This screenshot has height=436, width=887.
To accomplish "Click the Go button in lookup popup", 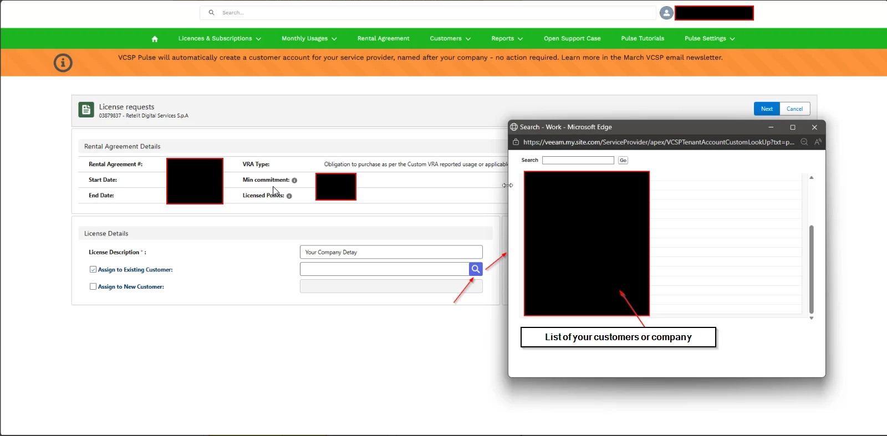I will tap(623, 160).
